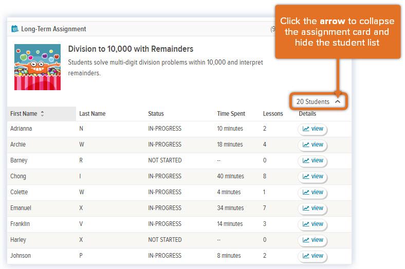Click the 34 minutes time cell
The height and width of the screenshot is (269, 405).
click(230, 208)
